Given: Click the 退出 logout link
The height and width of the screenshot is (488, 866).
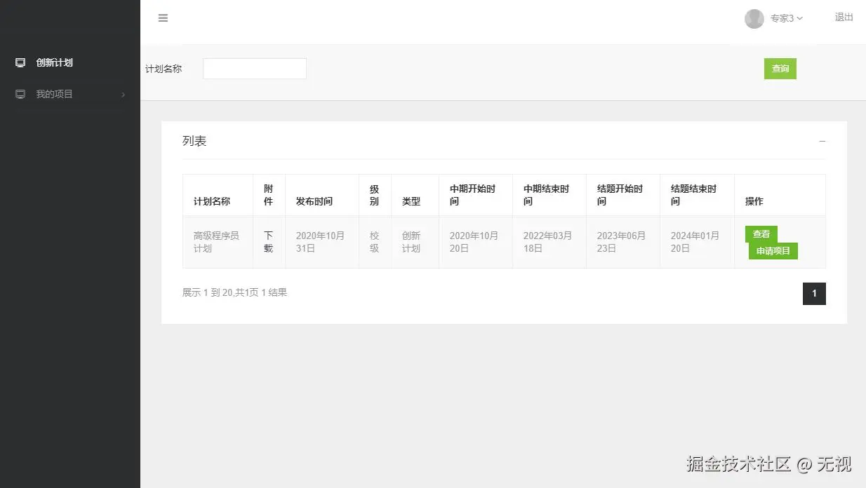Looking at the screenshot, I should tap(844, 18).
